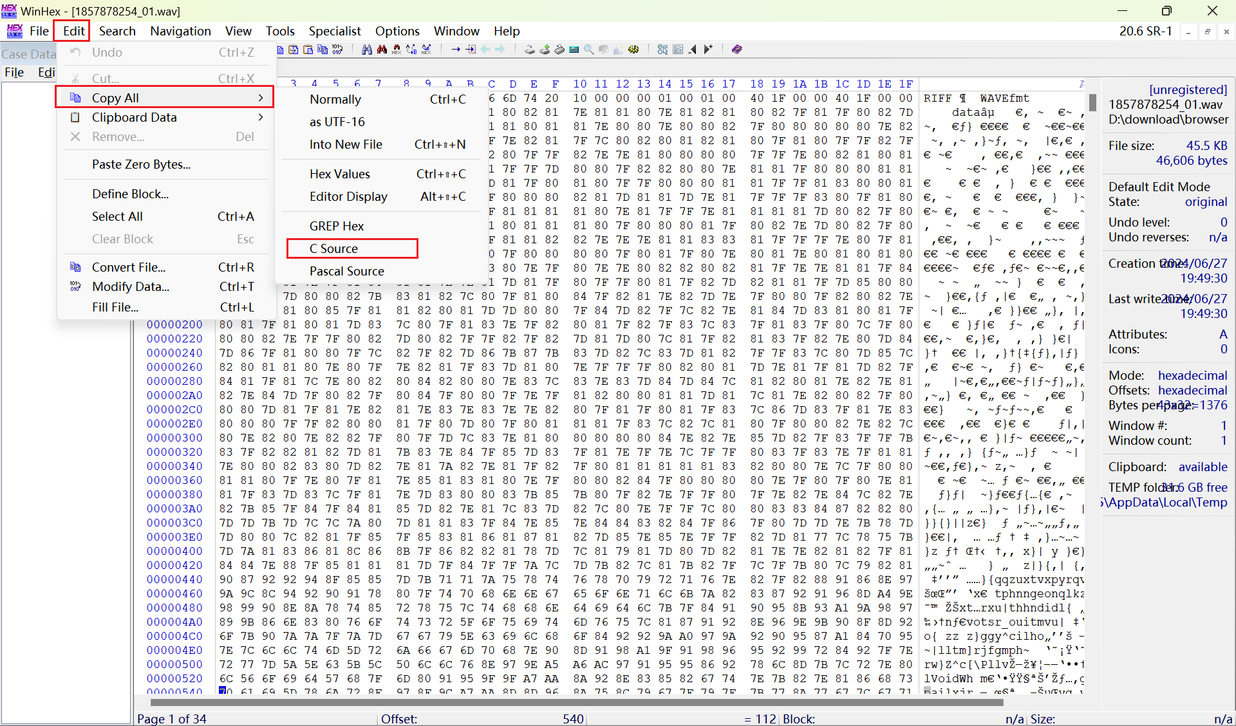Click the purple help book icon
This screenshot has width=1236, height=726.
click(736, 50)
